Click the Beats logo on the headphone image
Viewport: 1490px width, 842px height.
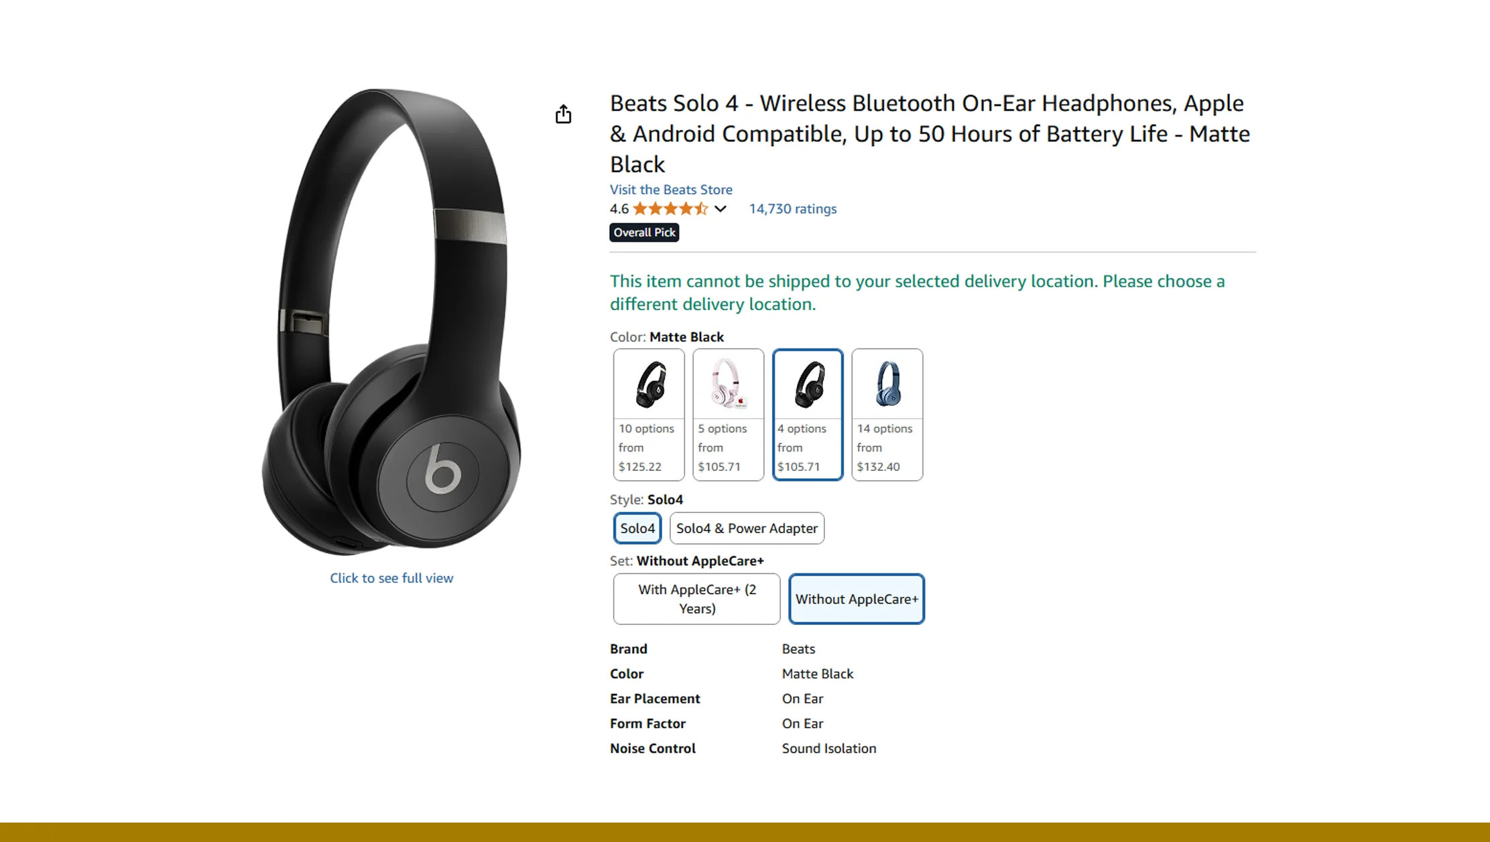(442, 469)
